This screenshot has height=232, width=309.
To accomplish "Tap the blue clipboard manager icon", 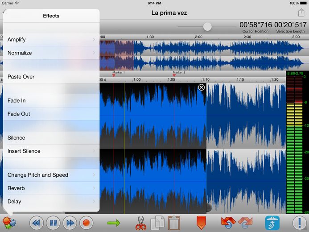I will coord(272,223).
